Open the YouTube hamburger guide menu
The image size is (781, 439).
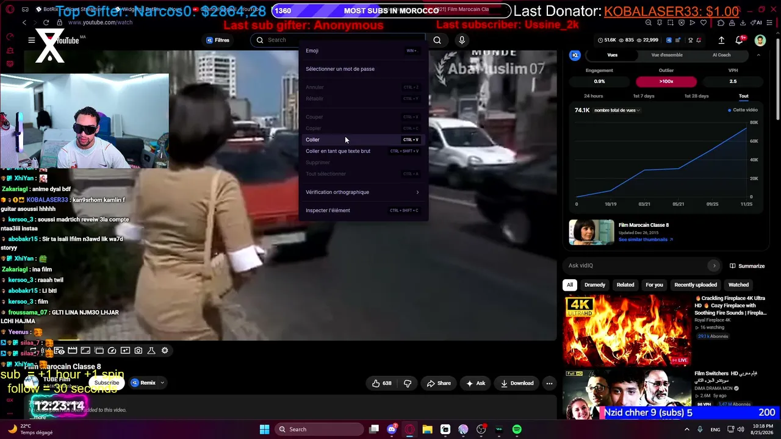[x=31, y=40]
